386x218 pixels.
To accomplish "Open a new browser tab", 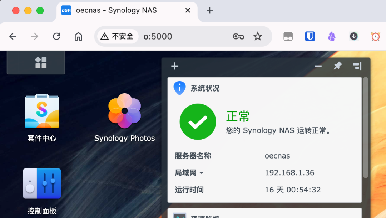I will tap(209, 10).
